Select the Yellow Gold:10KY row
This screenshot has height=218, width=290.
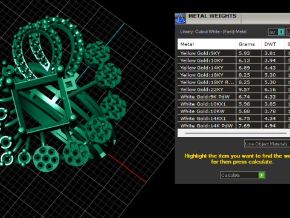[234, 61]
